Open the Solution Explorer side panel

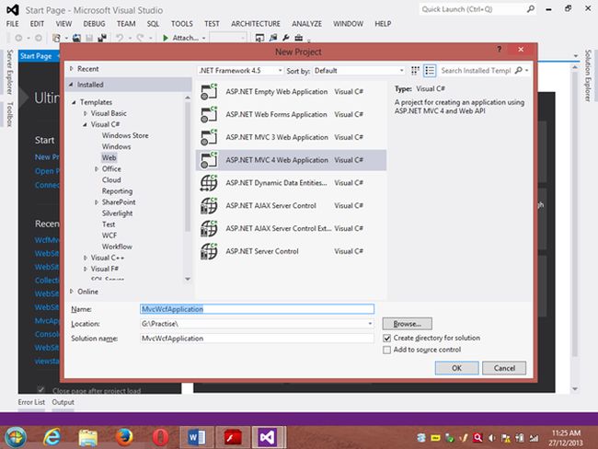point(588,75)
